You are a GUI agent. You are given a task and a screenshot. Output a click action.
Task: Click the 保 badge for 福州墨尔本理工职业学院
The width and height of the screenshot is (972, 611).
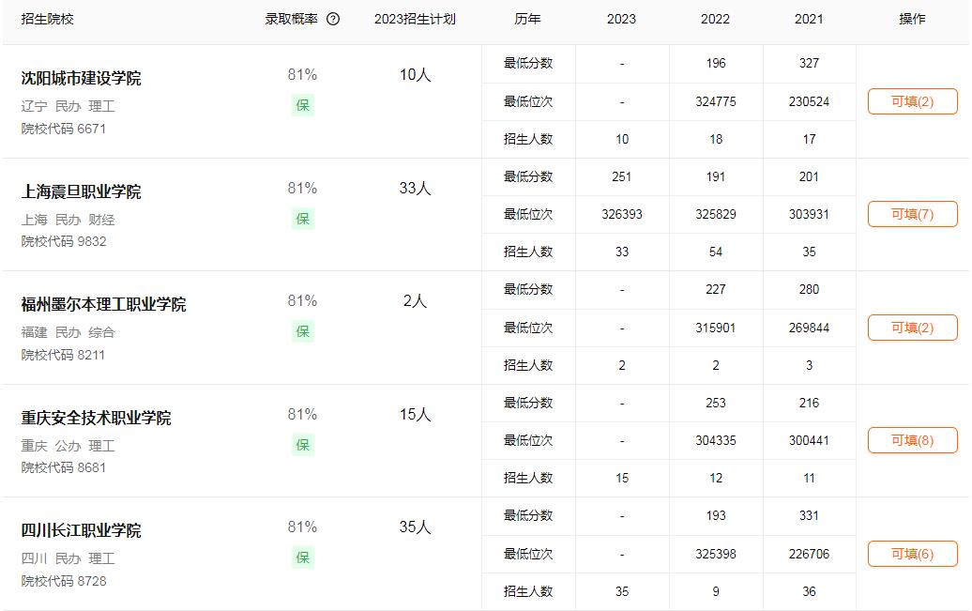(x=302, y=331)
